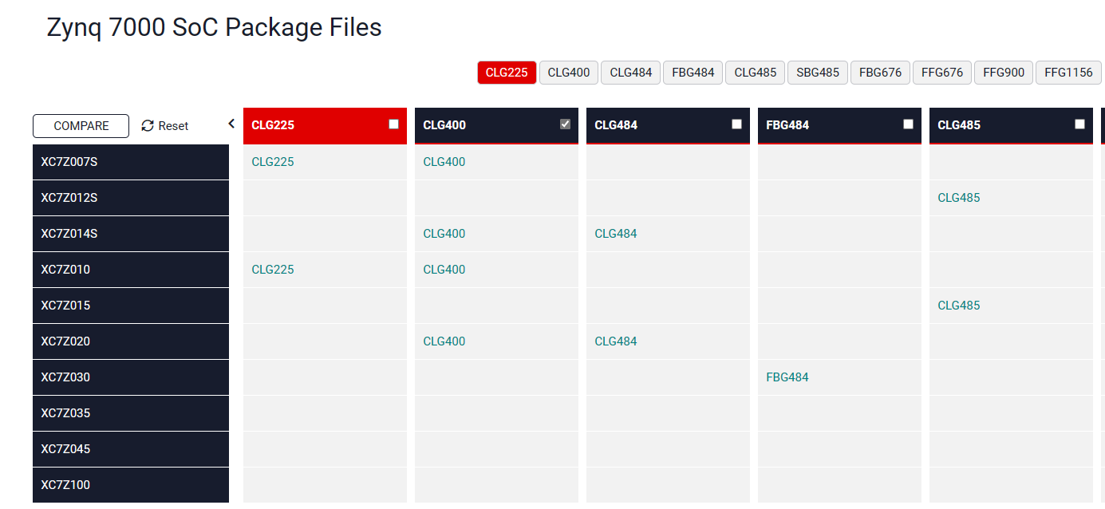Uncheck the CLG400 column checkbox

pos(565,124)
